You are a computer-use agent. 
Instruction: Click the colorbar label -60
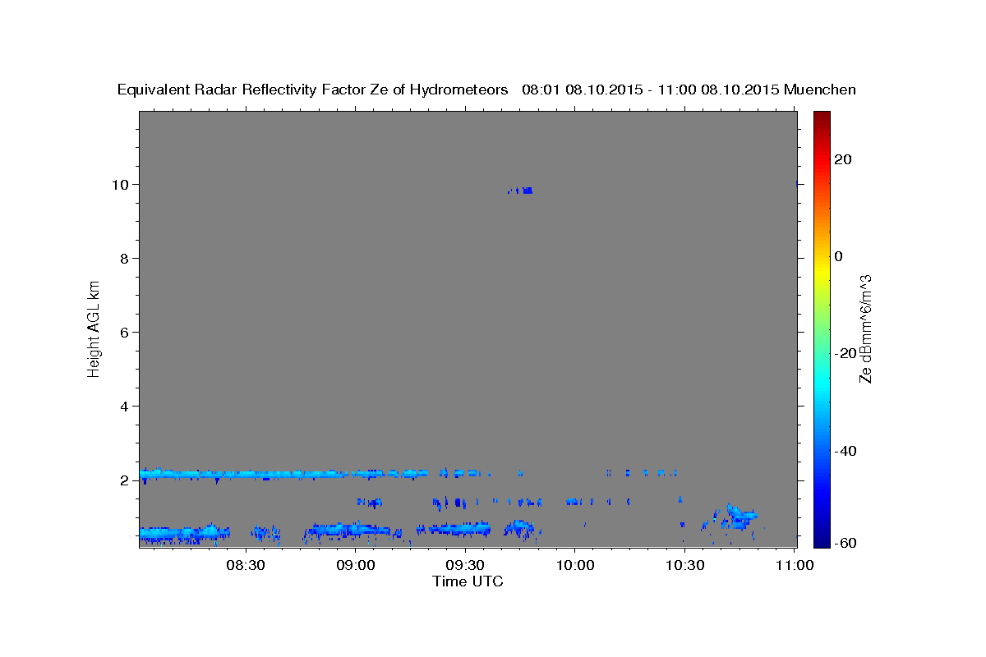(x=845, y=543)
